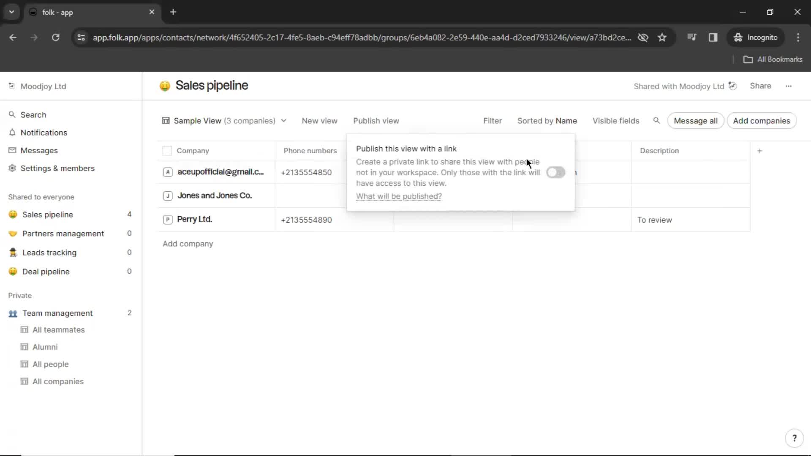Check the Company column header checkbox

coord(167,150)
